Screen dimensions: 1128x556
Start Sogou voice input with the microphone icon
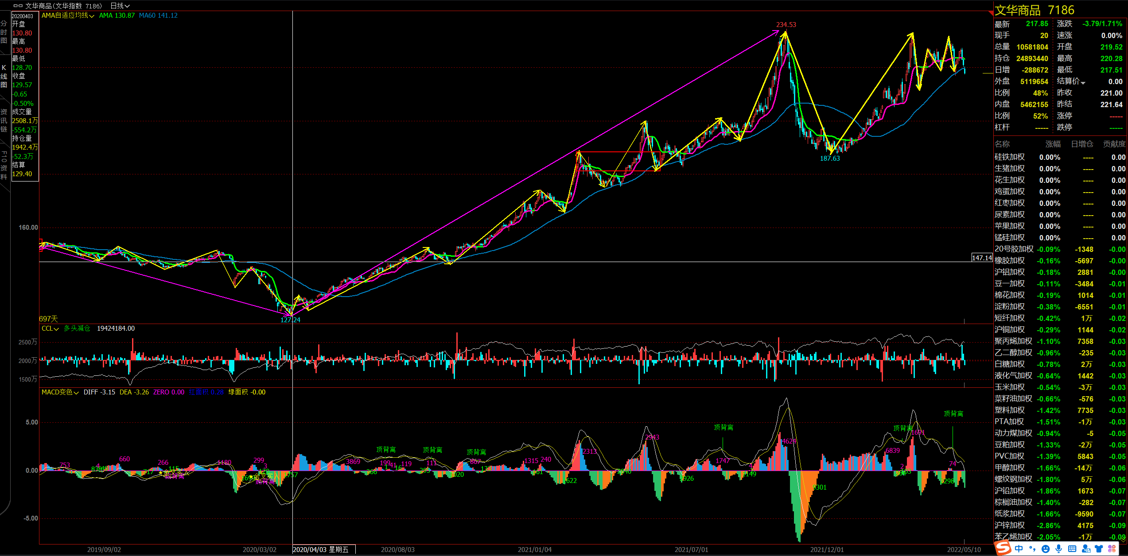tap(1059, 549)
